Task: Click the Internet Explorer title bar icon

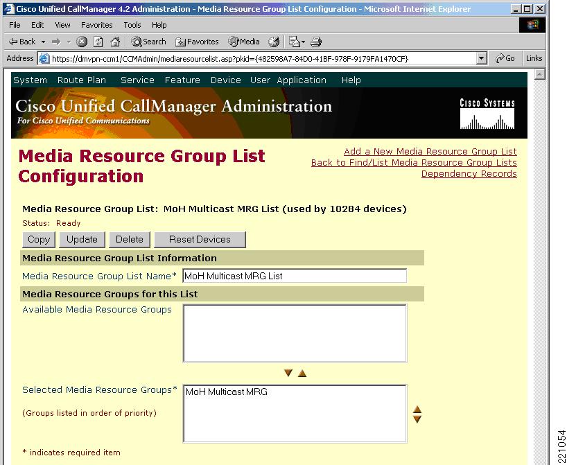Action: 9,9
